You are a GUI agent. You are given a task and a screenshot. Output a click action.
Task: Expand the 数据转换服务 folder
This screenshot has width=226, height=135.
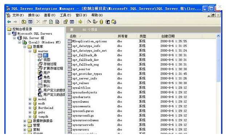coord(25,121)
